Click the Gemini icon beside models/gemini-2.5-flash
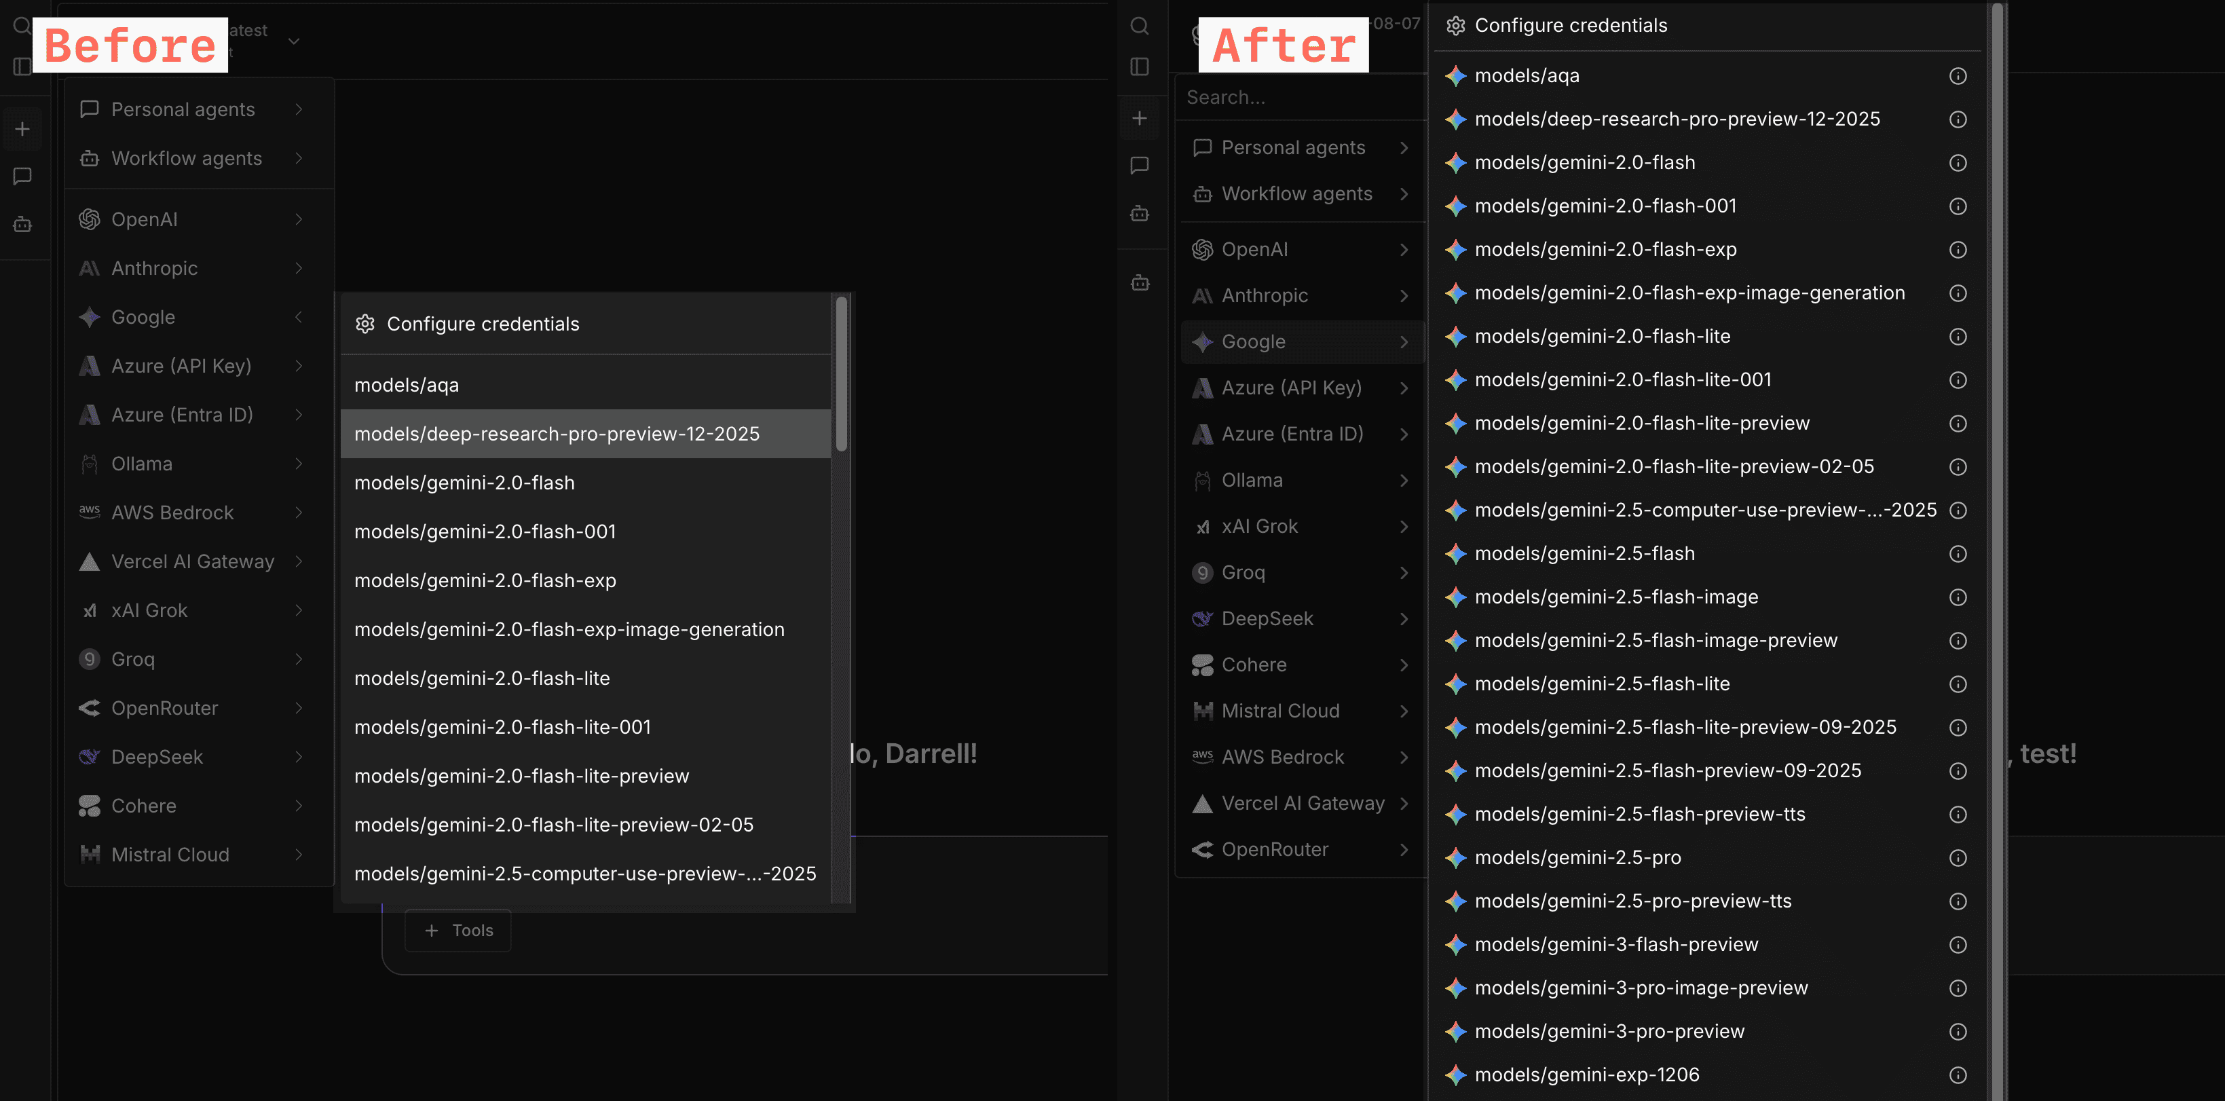The width and height of the screenshot is (2225, 1101). coord(1455,553)
